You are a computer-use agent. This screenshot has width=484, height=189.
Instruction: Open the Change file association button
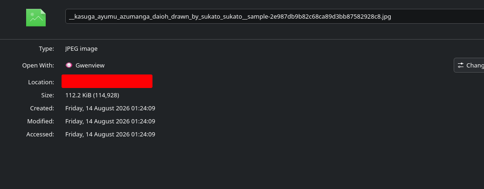(x=469, y=65)
